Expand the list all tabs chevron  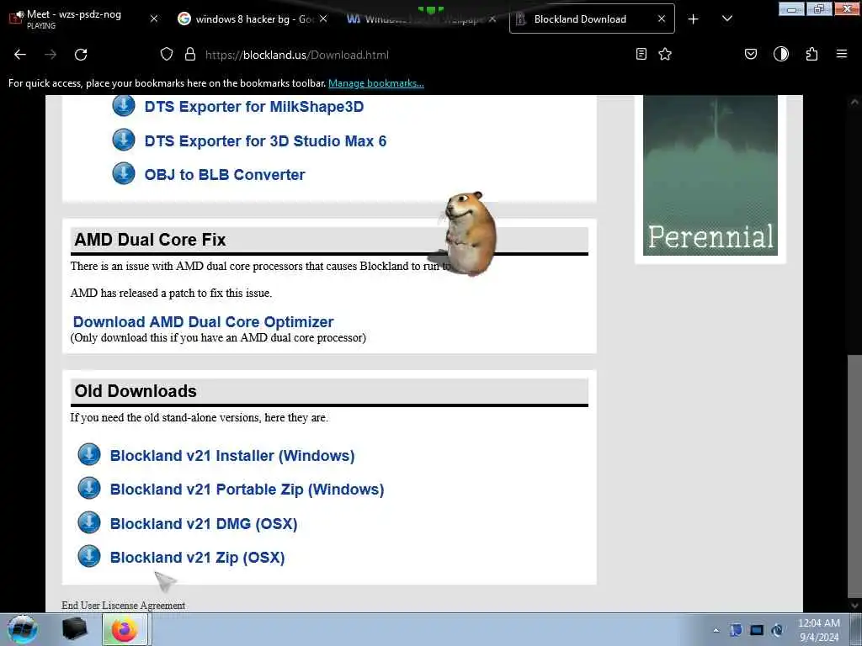point(726,19)
